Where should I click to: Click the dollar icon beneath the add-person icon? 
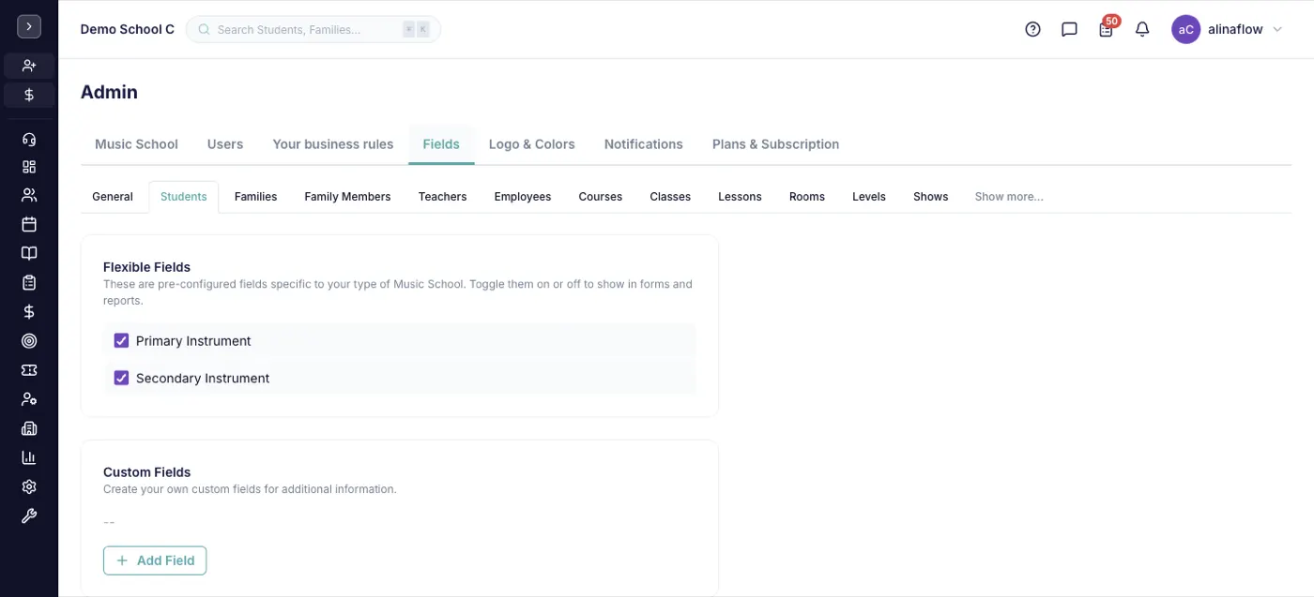coord(29,95)
